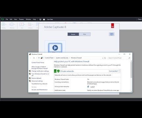The width and height of the screenshot is (142, 118).
Task: Switch to the New tab on the welcome screen
Action: point(85,34)
